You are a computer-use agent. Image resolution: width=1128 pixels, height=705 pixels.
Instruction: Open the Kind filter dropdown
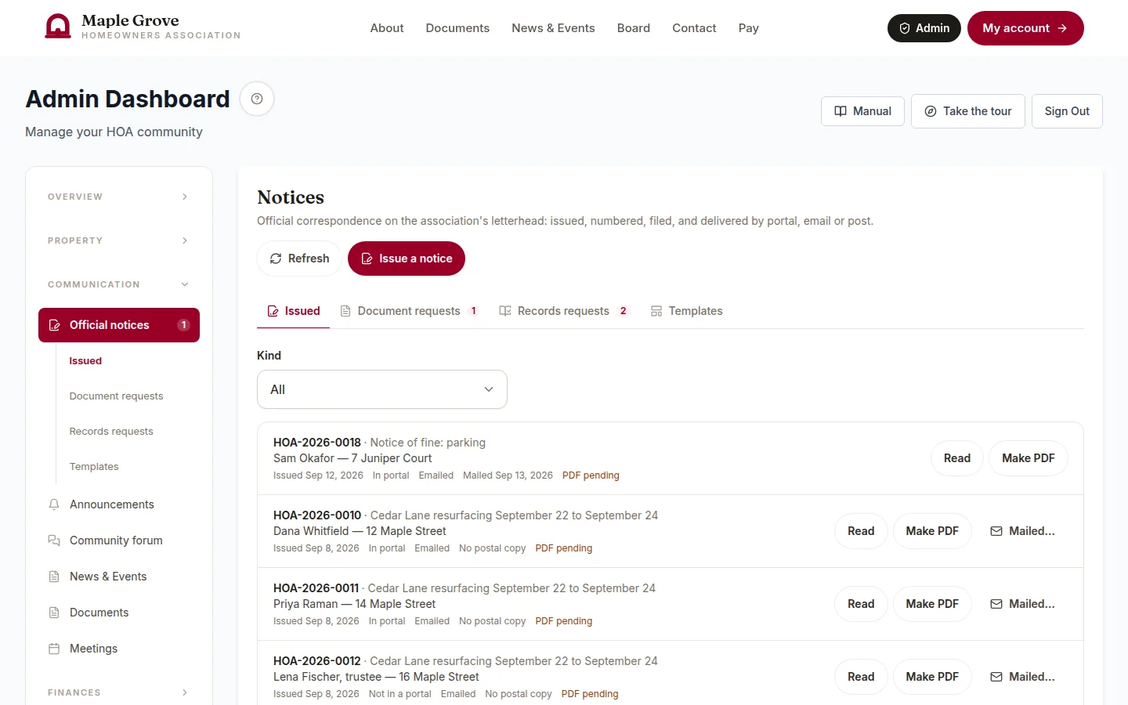tap(382, 389)
